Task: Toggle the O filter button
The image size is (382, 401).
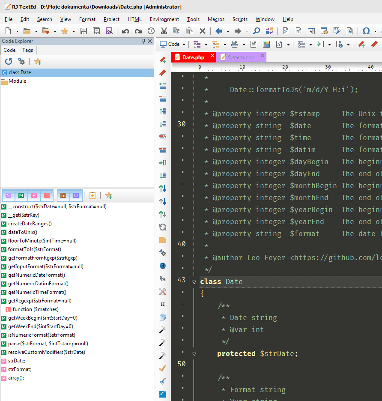Action: pos(75,195)
